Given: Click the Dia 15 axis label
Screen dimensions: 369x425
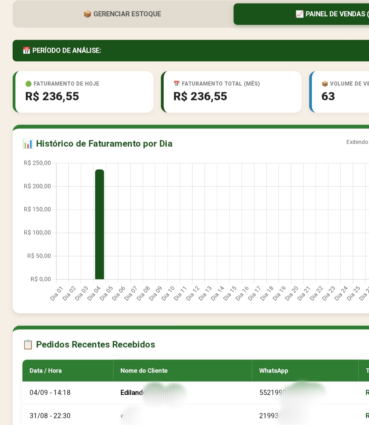Looking at the screenshot, I should (230, 294).
